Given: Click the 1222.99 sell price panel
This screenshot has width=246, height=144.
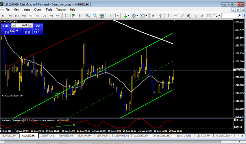Looking at the screenshot, I should (11, 31).
